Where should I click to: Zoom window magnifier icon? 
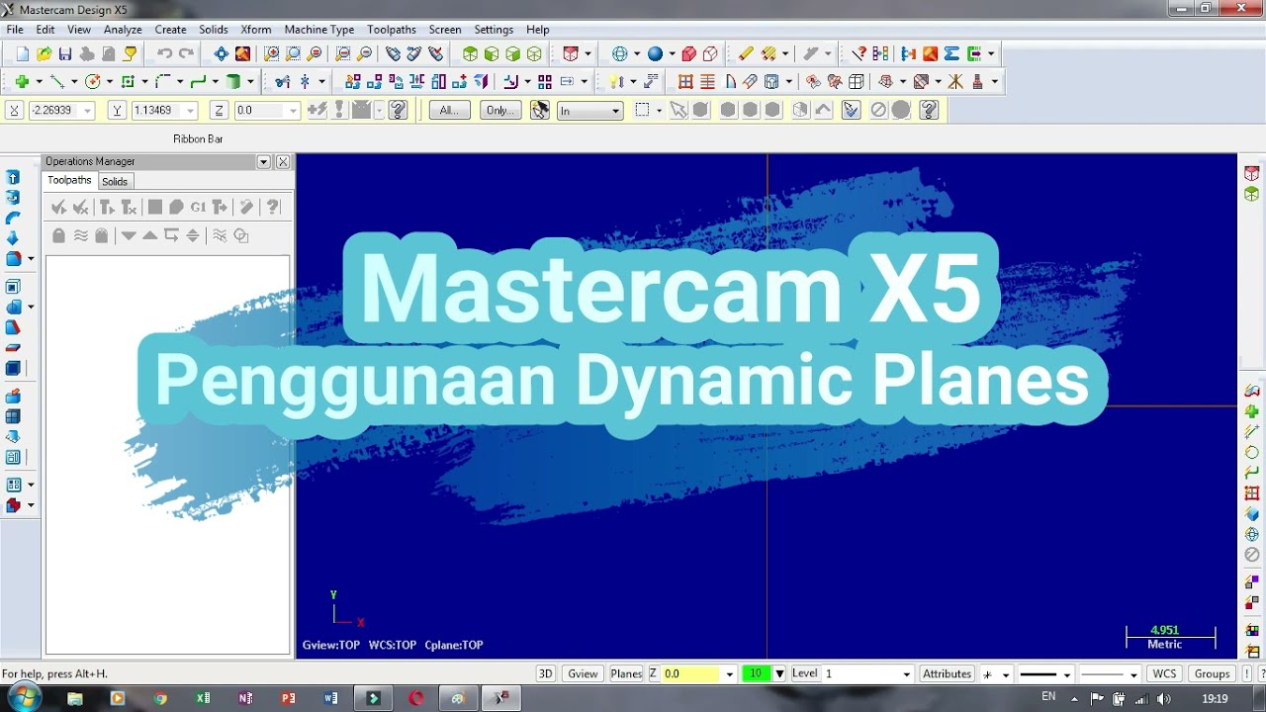pos(271,53)
